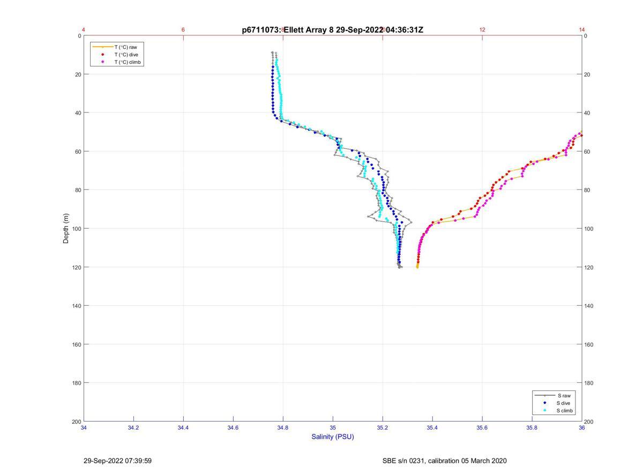Click depth tick '40' on the right axis

[588, 113]
